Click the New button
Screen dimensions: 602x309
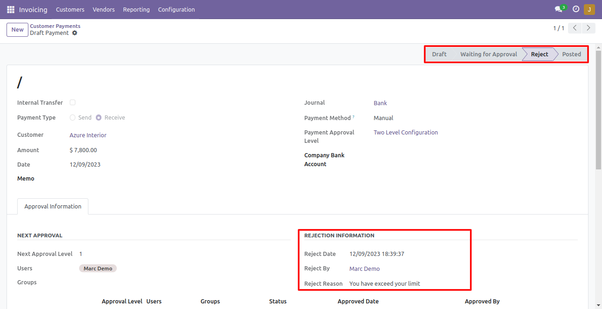point(17,30)
